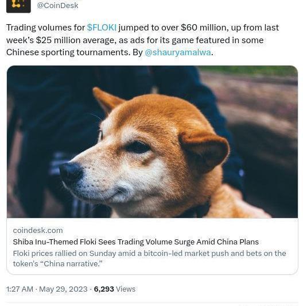Open the $FLOKI cashtag link

(x=102, y=28)
